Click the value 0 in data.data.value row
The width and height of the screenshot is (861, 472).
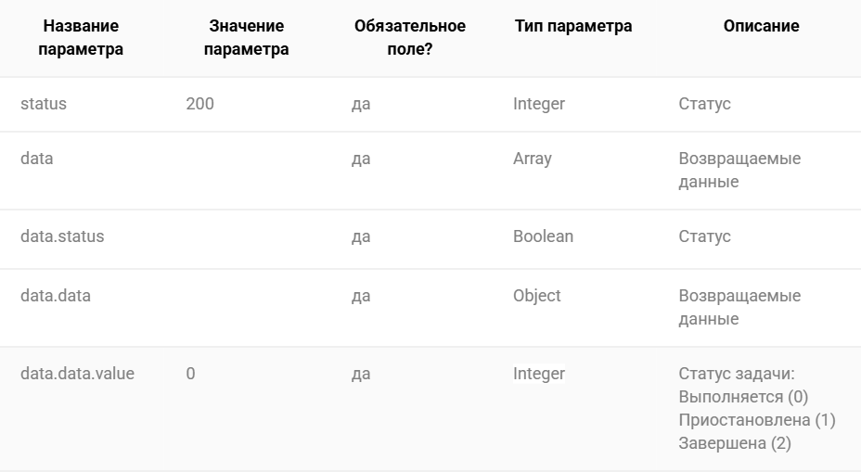tap(190, 374)
